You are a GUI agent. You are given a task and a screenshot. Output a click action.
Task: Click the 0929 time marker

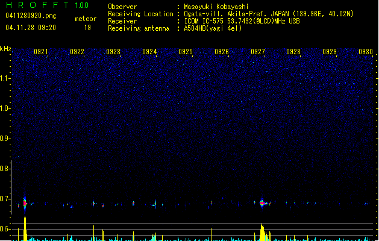(330, 52)
